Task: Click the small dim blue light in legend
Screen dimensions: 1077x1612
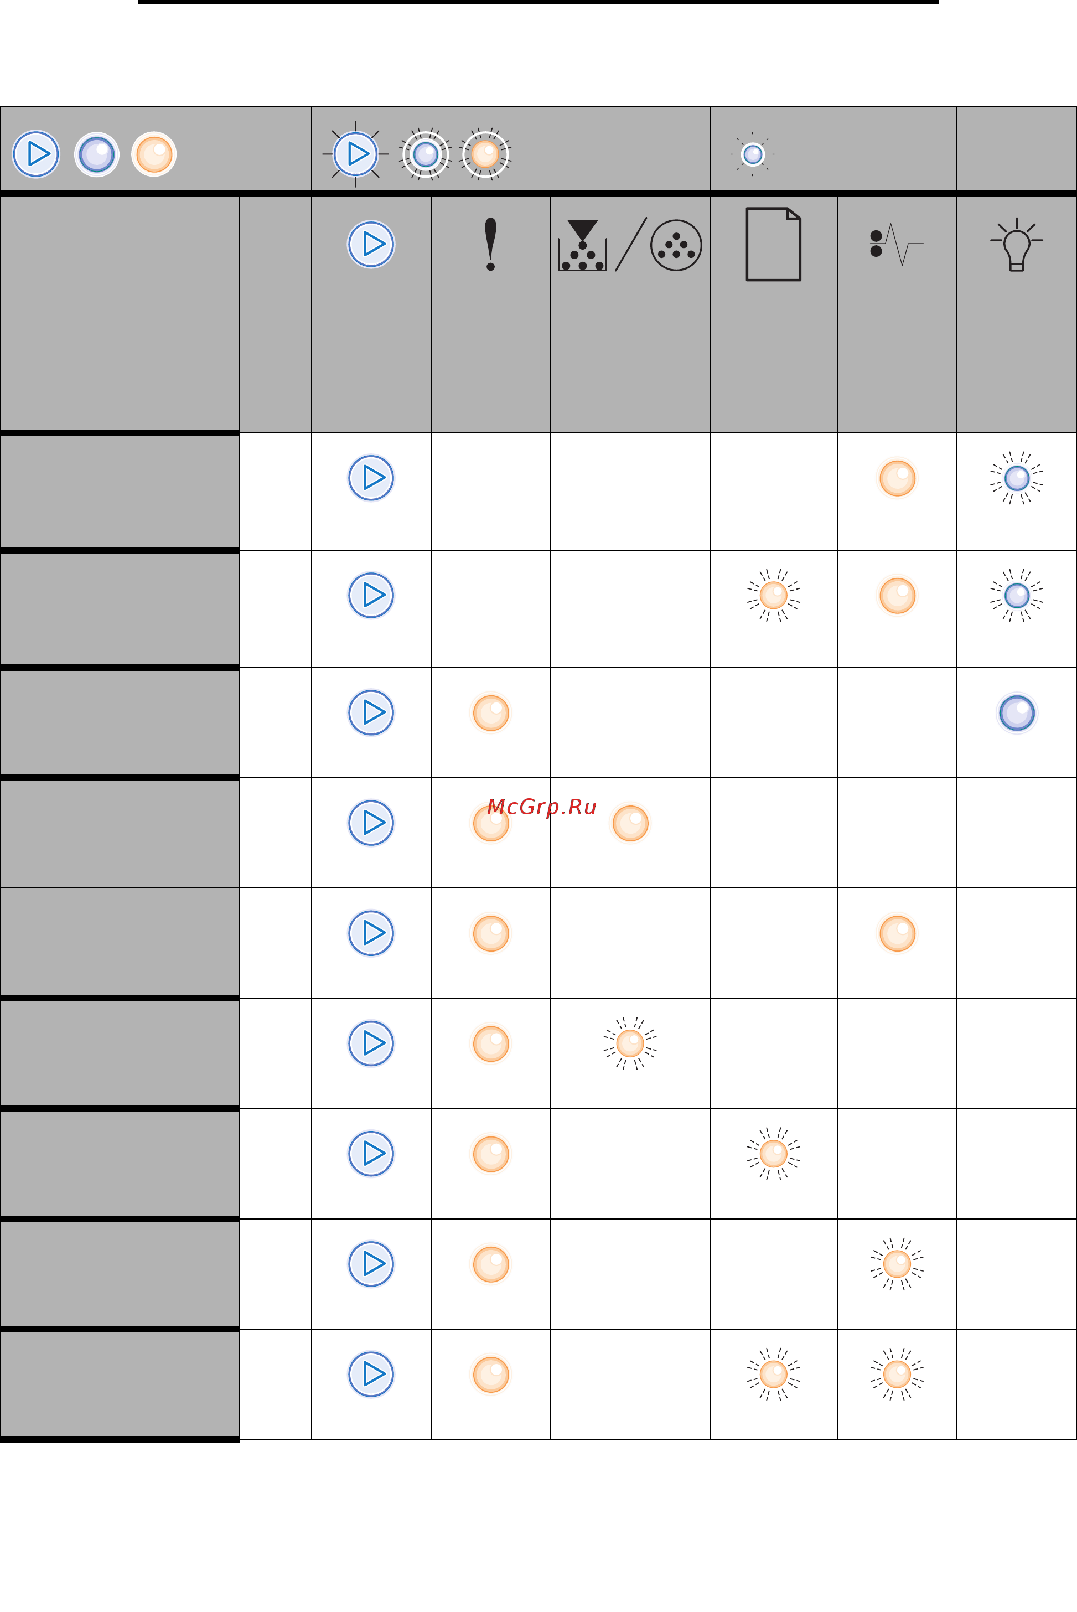Action: [753, 154]
